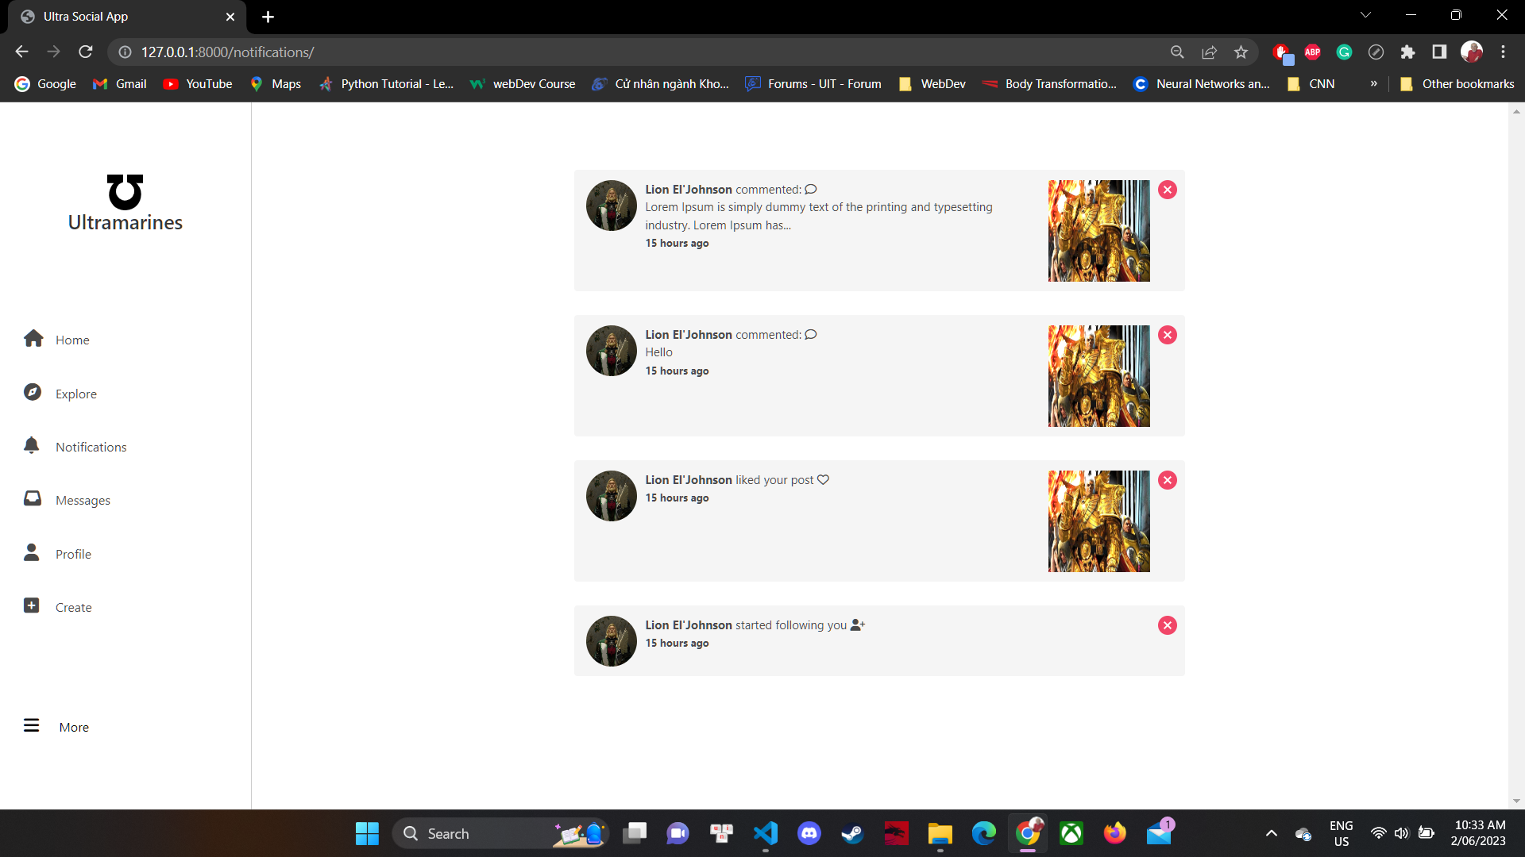1525x857 pixels.
Task: Click the browser address bar
Action: pyautogui.click(x=635, y=52)
